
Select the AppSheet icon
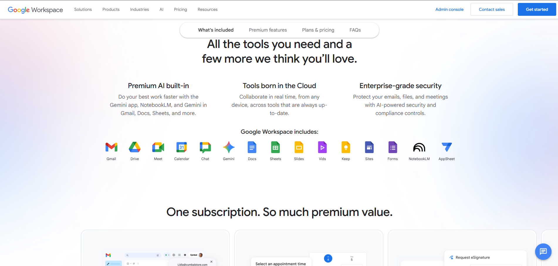coord(447,147)
